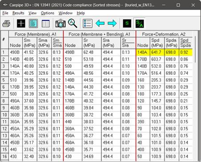
Task: Open the File menu
Action: 5,13
